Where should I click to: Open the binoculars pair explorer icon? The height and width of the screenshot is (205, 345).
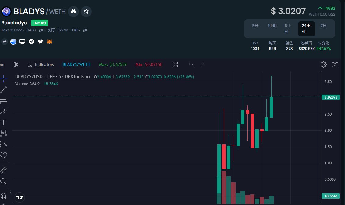click(73, 12)
